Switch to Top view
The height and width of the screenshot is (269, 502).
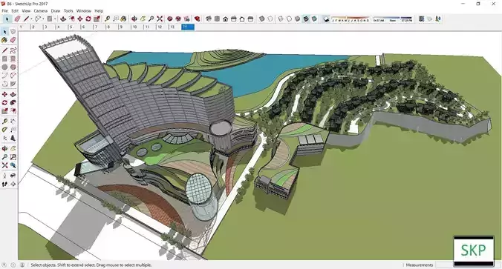click(x=217, y=19)
